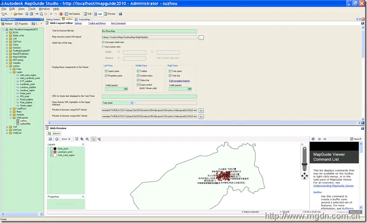
Task: Open Properties in Site Explorer toolbar
Action: 21,24
